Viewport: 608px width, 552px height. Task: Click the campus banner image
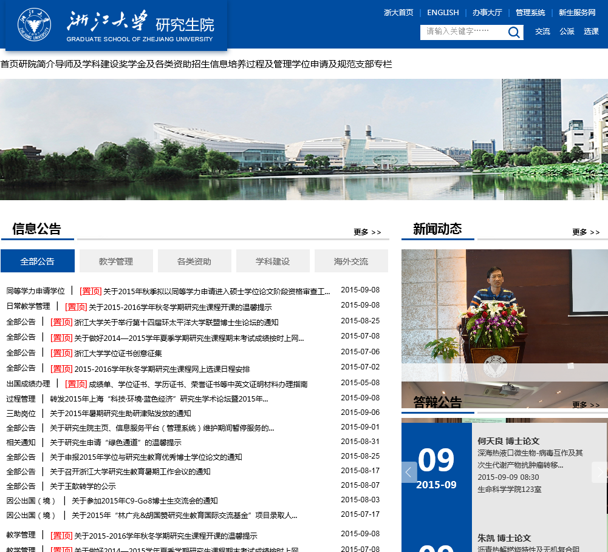click(x=304, y=140)
